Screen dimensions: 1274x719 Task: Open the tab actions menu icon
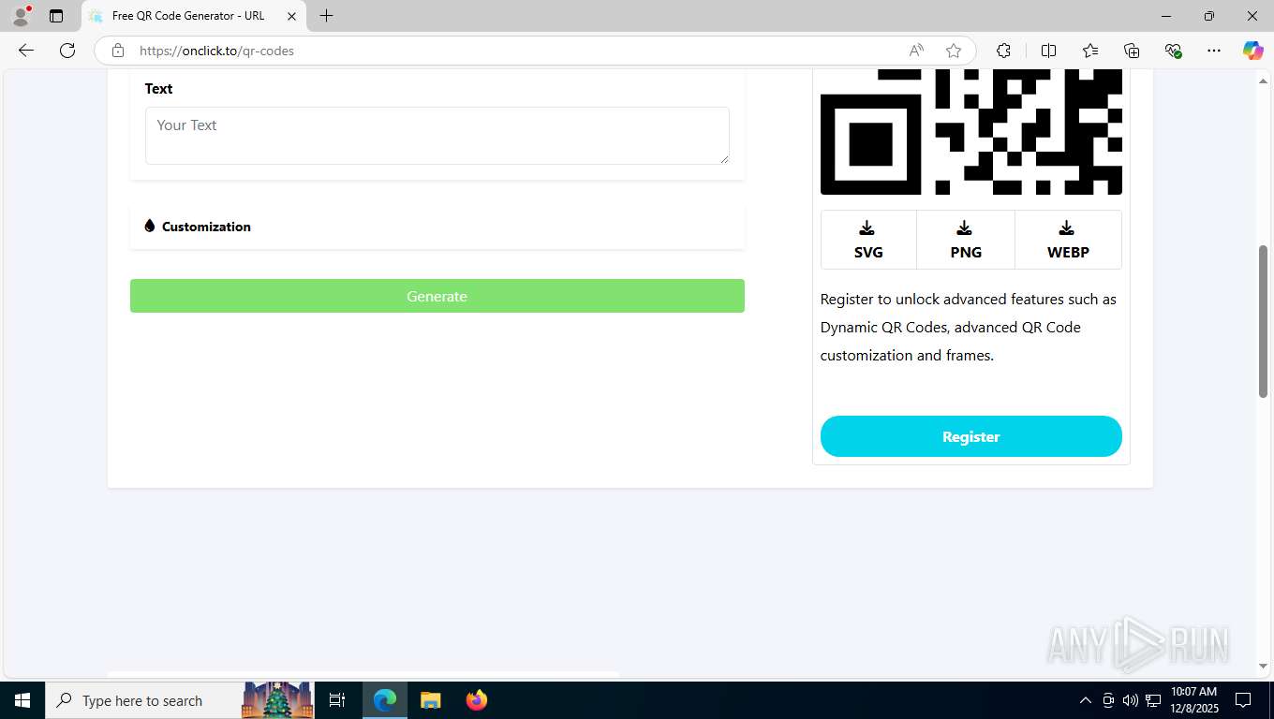click(x=56, y=16)
